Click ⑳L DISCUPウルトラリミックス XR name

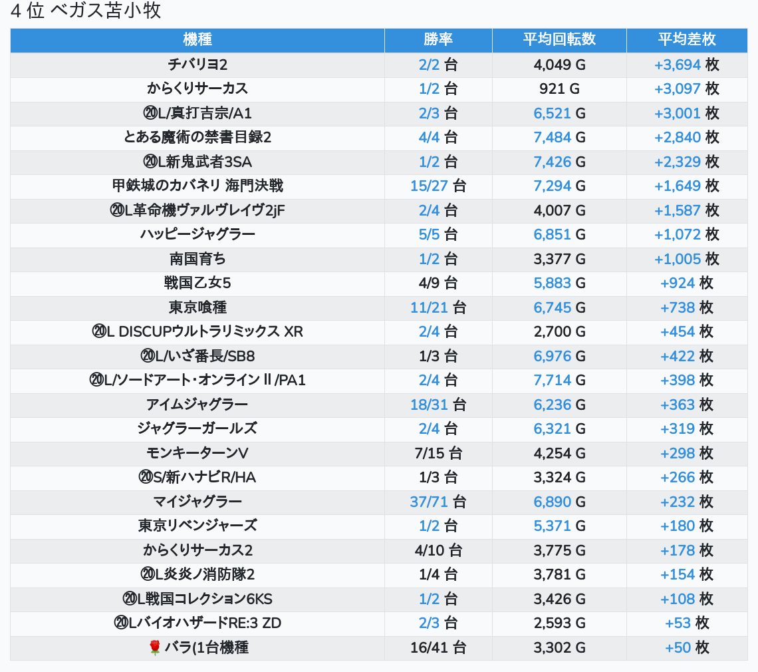(197, 332)
